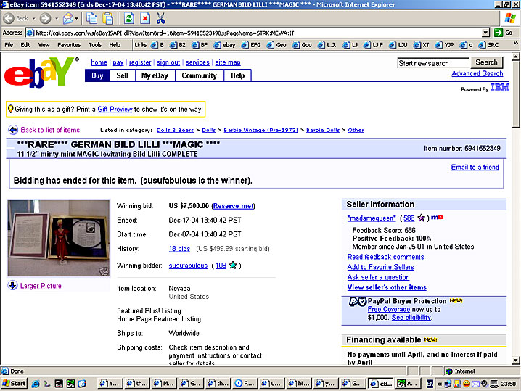The height and width of the screenshot is (391, 521).
Task: Click the Gift Preview link
Action: coord(115,109)
